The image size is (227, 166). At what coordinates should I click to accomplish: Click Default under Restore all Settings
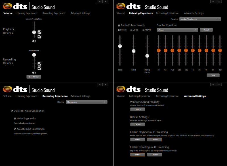click(x=138, y=124)
